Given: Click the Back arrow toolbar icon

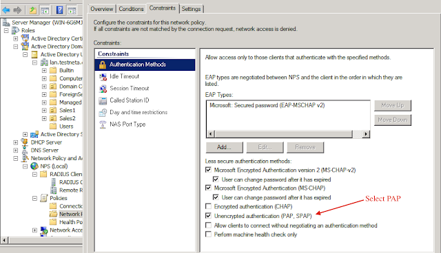Looking at the screenshot, I should (x=6, y=10).
